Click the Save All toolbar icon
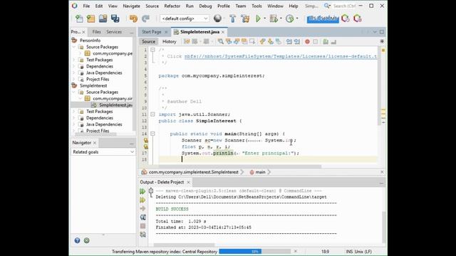 115,18
